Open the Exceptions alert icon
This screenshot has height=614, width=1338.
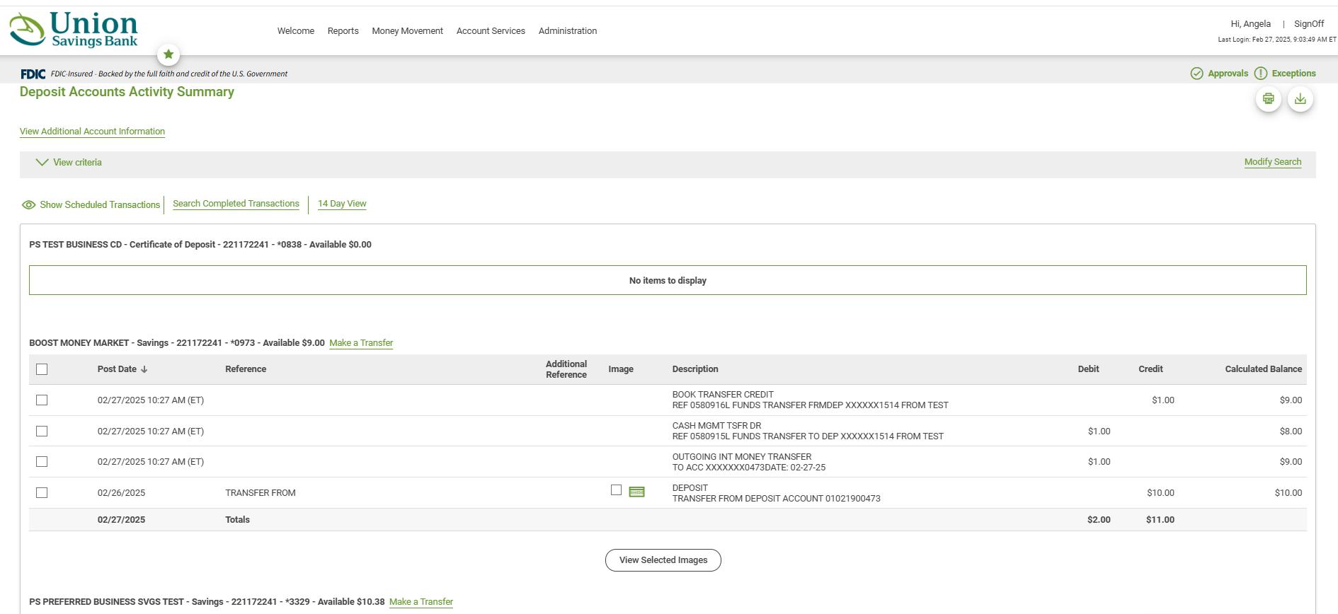coord(1260,74)
